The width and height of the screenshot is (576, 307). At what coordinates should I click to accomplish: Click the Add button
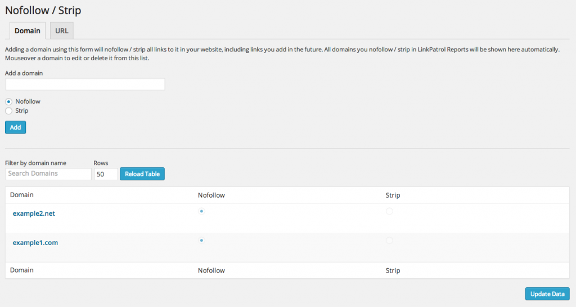pos(15,127)
